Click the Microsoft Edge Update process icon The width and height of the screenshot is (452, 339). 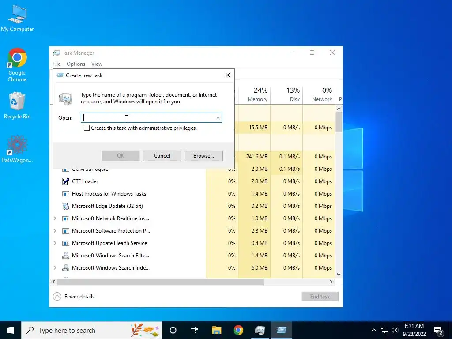66,206
